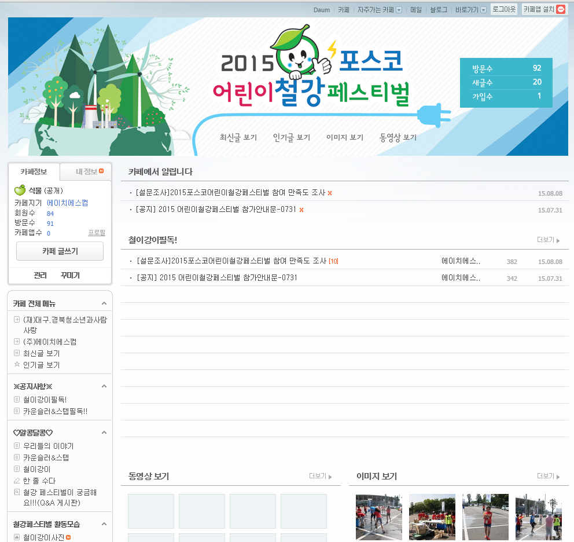The width and height of the screenshot is (574, 542).
Task: Open the 꾸미기 link
Action: (x=70, y=275)
